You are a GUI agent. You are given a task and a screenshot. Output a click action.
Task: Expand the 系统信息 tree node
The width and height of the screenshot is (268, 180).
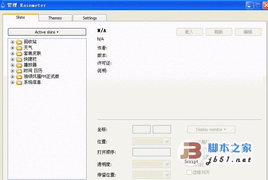coord(13,82)
